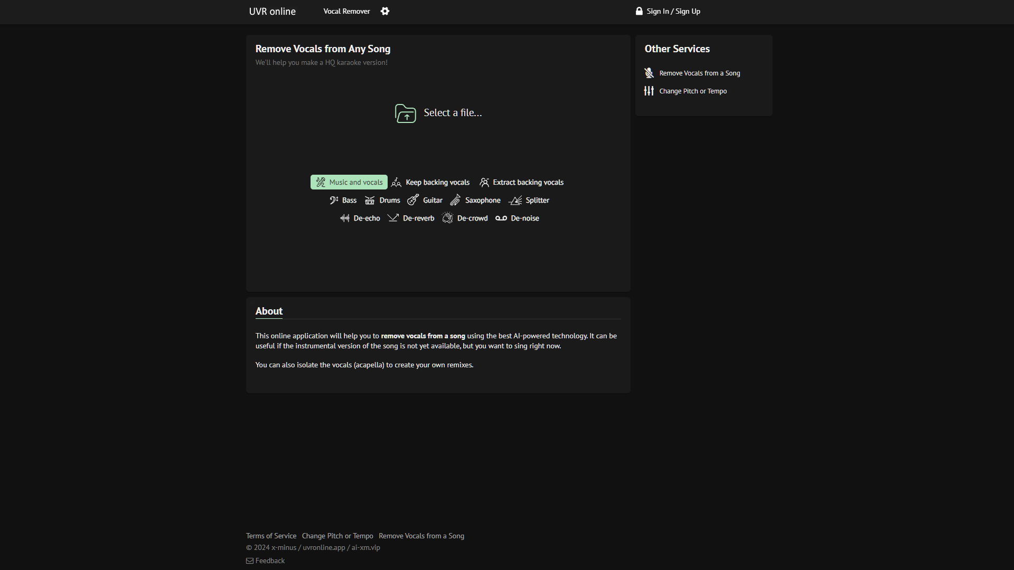
Task: Click the Splitter mode icon
Action: pos(515,201)
